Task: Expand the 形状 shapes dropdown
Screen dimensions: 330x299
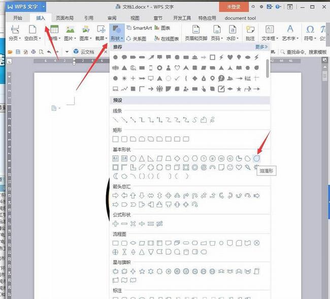Action: point(117,33)
